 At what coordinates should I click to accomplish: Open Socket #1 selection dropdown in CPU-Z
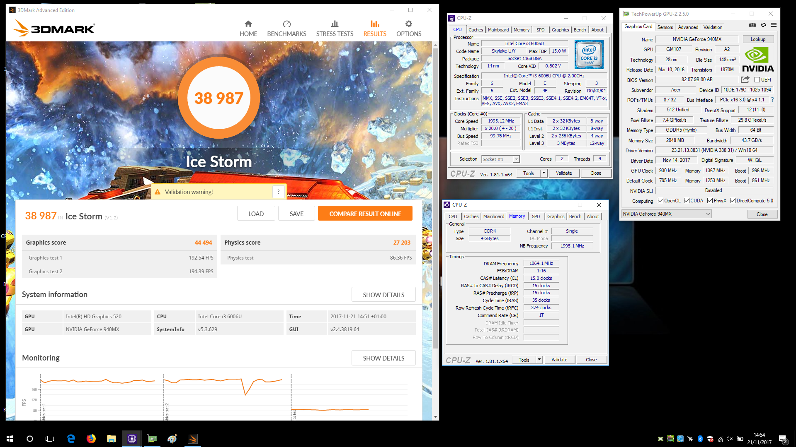tap(500, 159)
